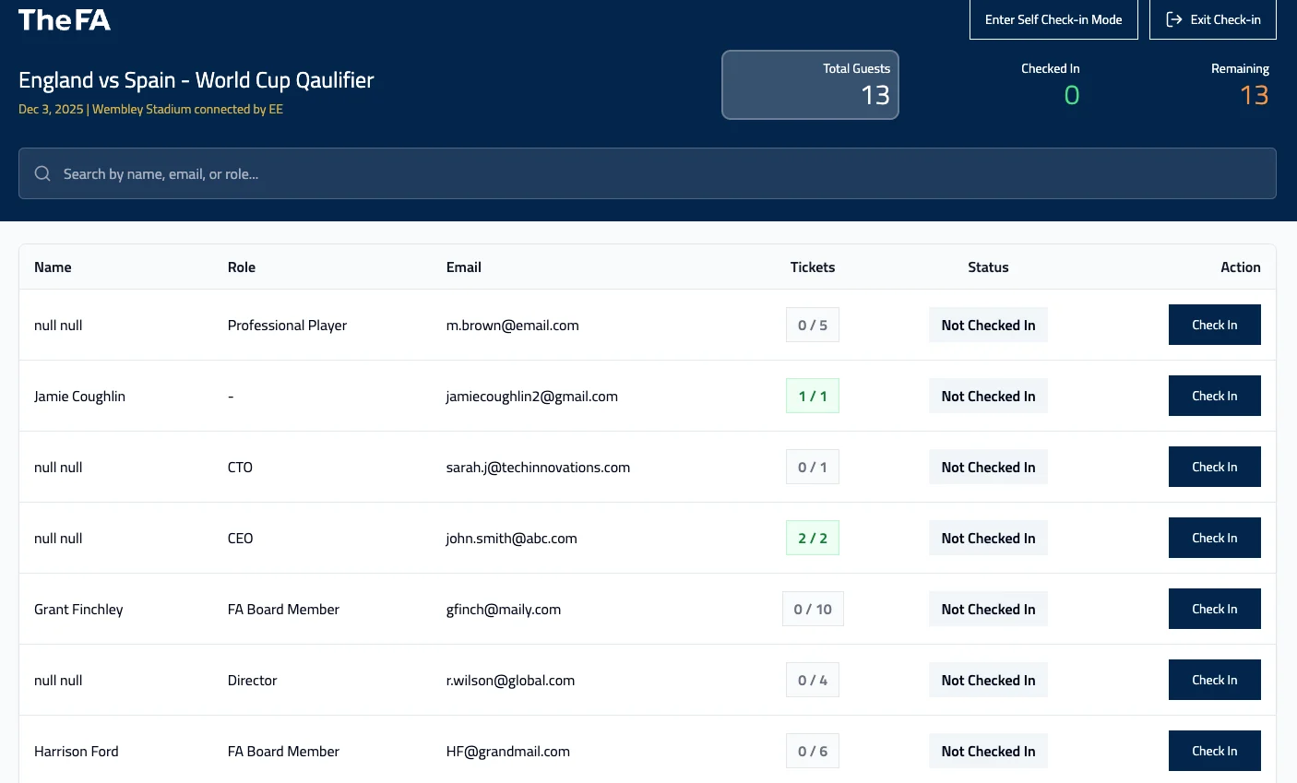
Task: Click the 0 / 6 tickets badge
Action: coord(813,751)
